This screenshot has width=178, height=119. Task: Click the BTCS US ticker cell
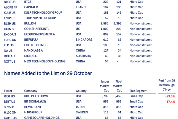9,2
